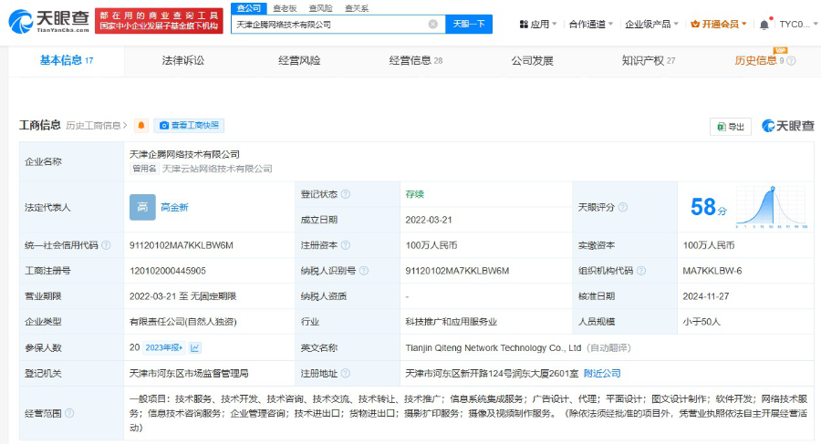Click the 58分 TianYan score value
Image resolution: width=821 pixels, height=444 pixels.
point(709,207)
